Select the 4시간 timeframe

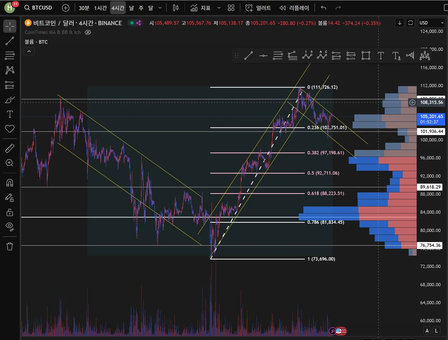tap(118, 8)
